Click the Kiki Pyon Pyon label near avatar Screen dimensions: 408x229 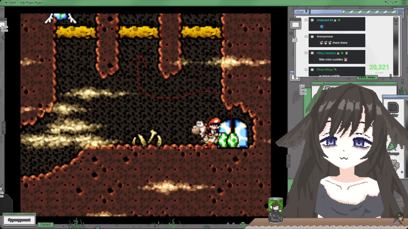pyautogui.click(x=303, y=90)
